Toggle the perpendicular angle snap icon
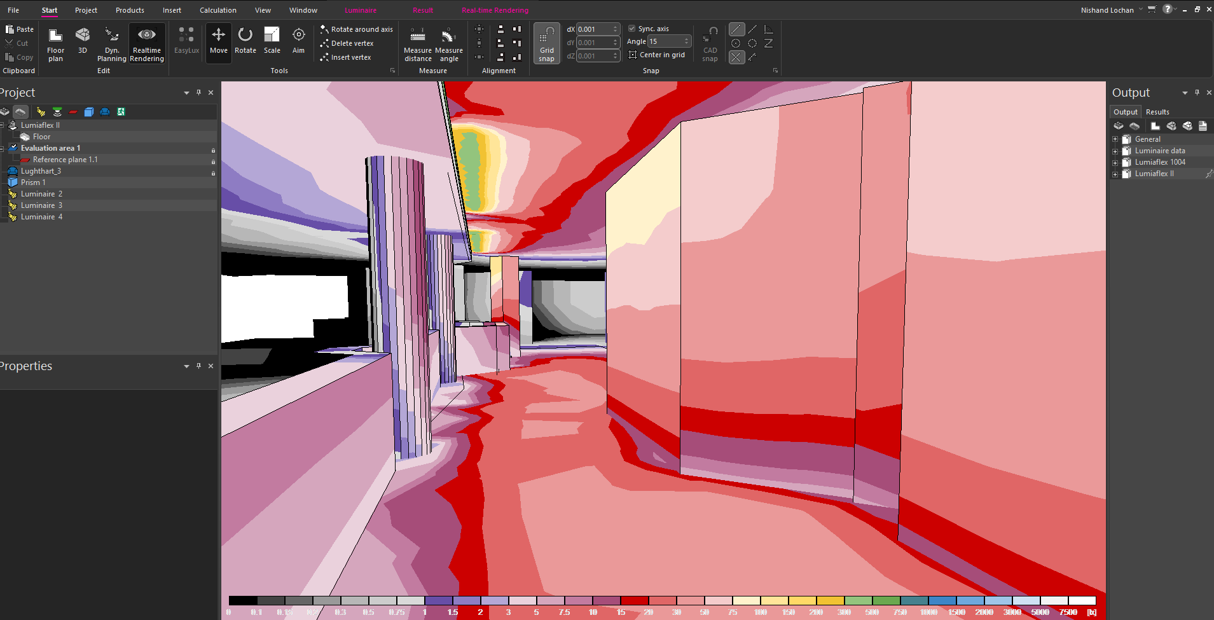Screen dimensions: 1214x620 (x=768, y=29)
